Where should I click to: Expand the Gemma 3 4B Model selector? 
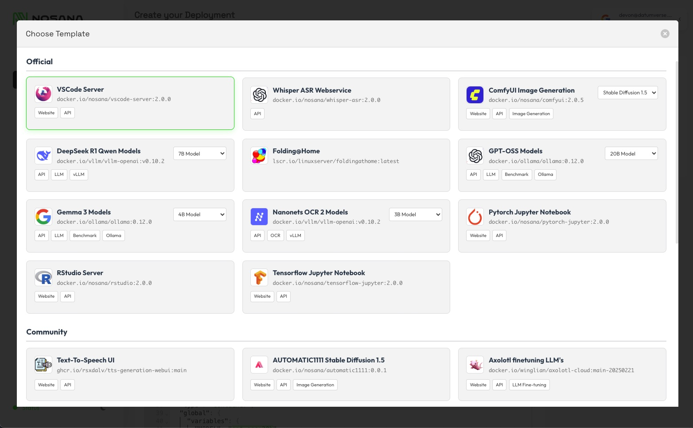point(200,214)
